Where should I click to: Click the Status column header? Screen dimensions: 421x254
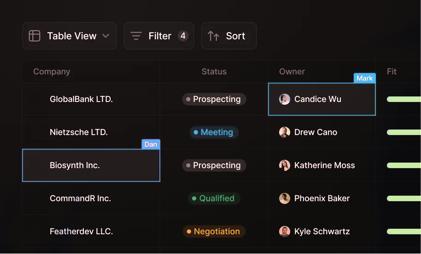214,72
